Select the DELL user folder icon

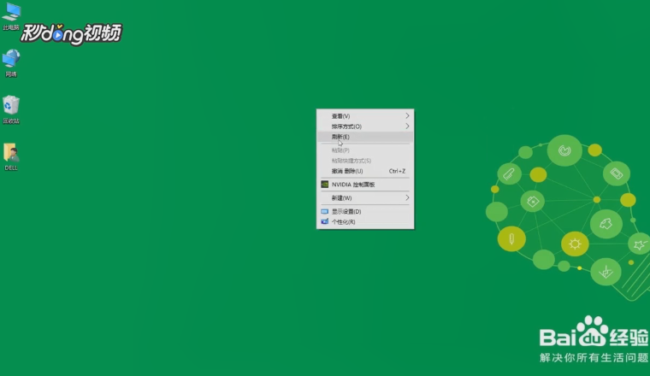(x=11, y=156)
